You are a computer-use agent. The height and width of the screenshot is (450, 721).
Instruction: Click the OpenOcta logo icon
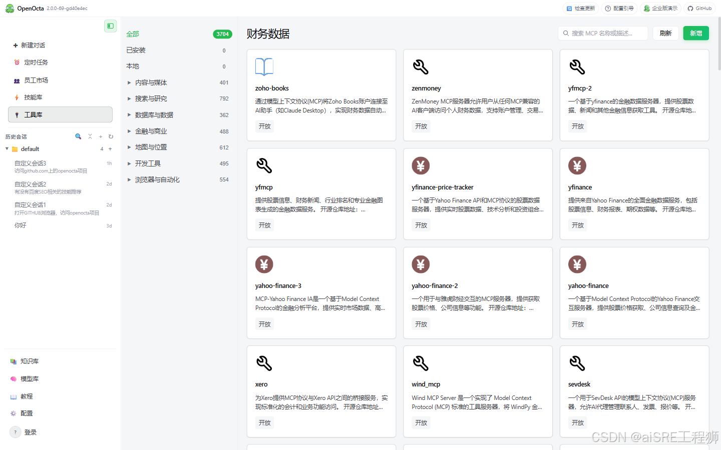[x=10, y=8]
